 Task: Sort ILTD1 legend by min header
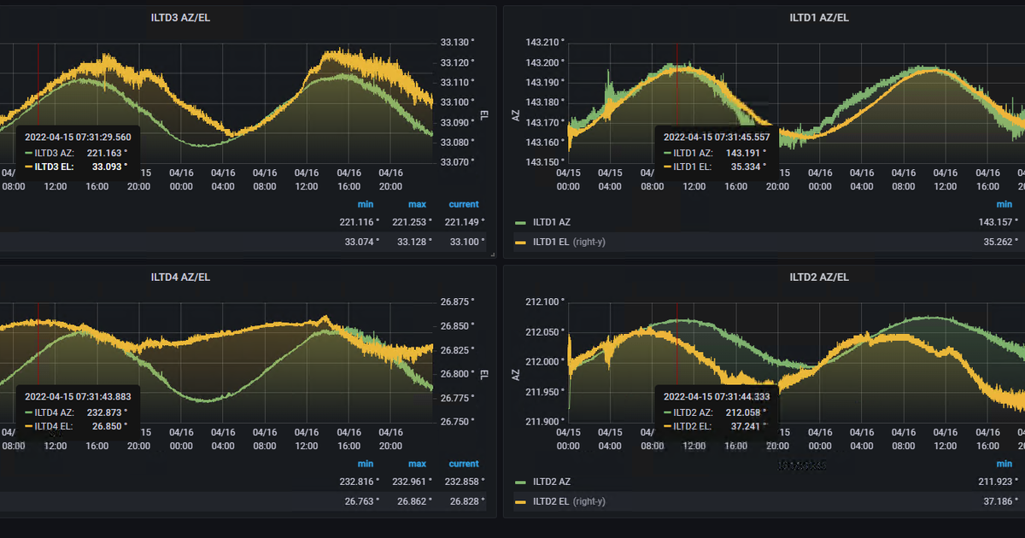coord(1004,204)
